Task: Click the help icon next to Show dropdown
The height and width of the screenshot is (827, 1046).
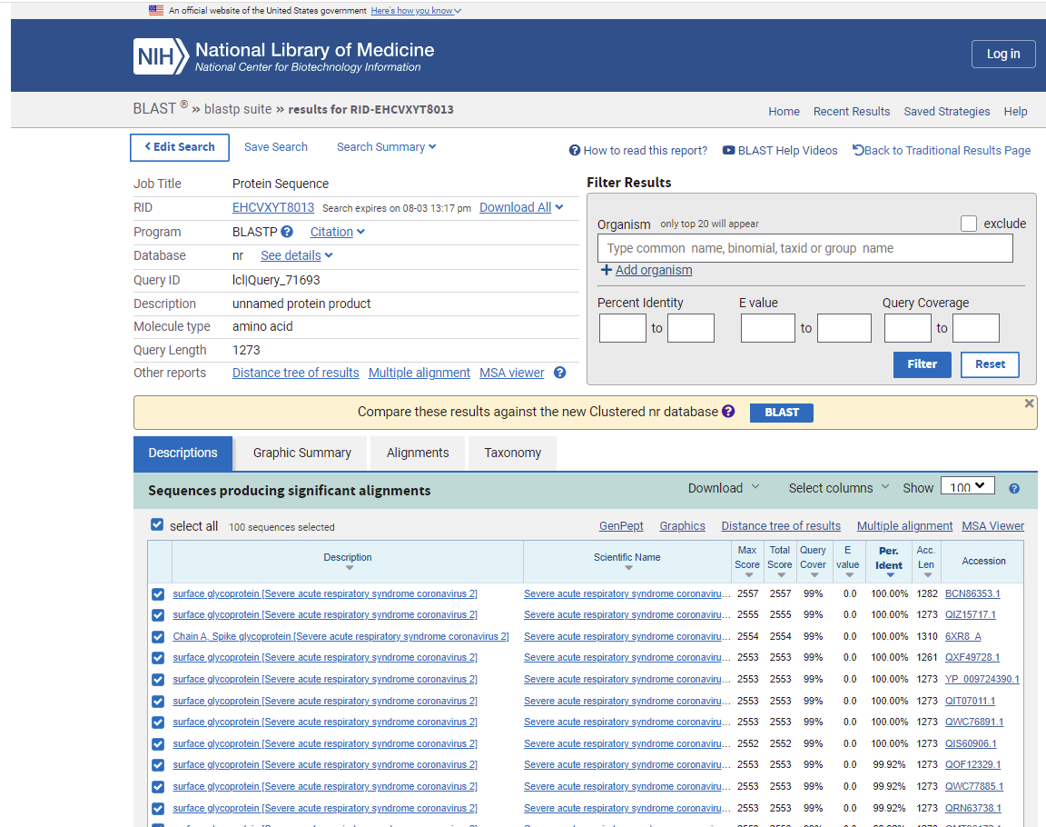Action: (1014, 489)
